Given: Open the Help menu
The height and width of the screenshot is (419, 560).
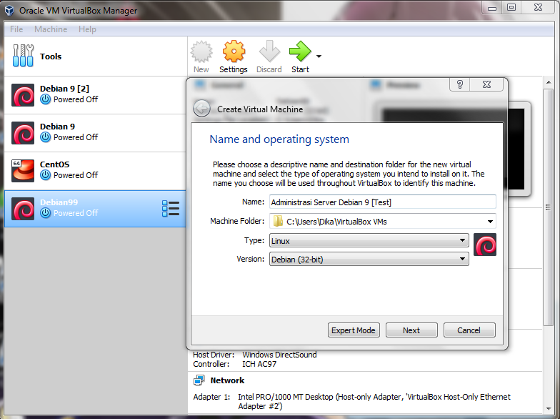Looking at the screenshot, I should (x=87, y=29).
